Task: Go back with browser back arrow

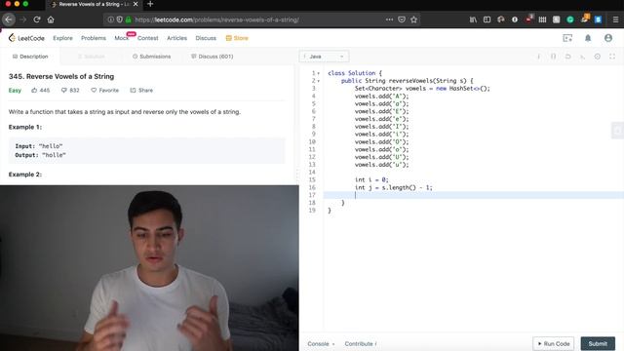Action: 9,19
